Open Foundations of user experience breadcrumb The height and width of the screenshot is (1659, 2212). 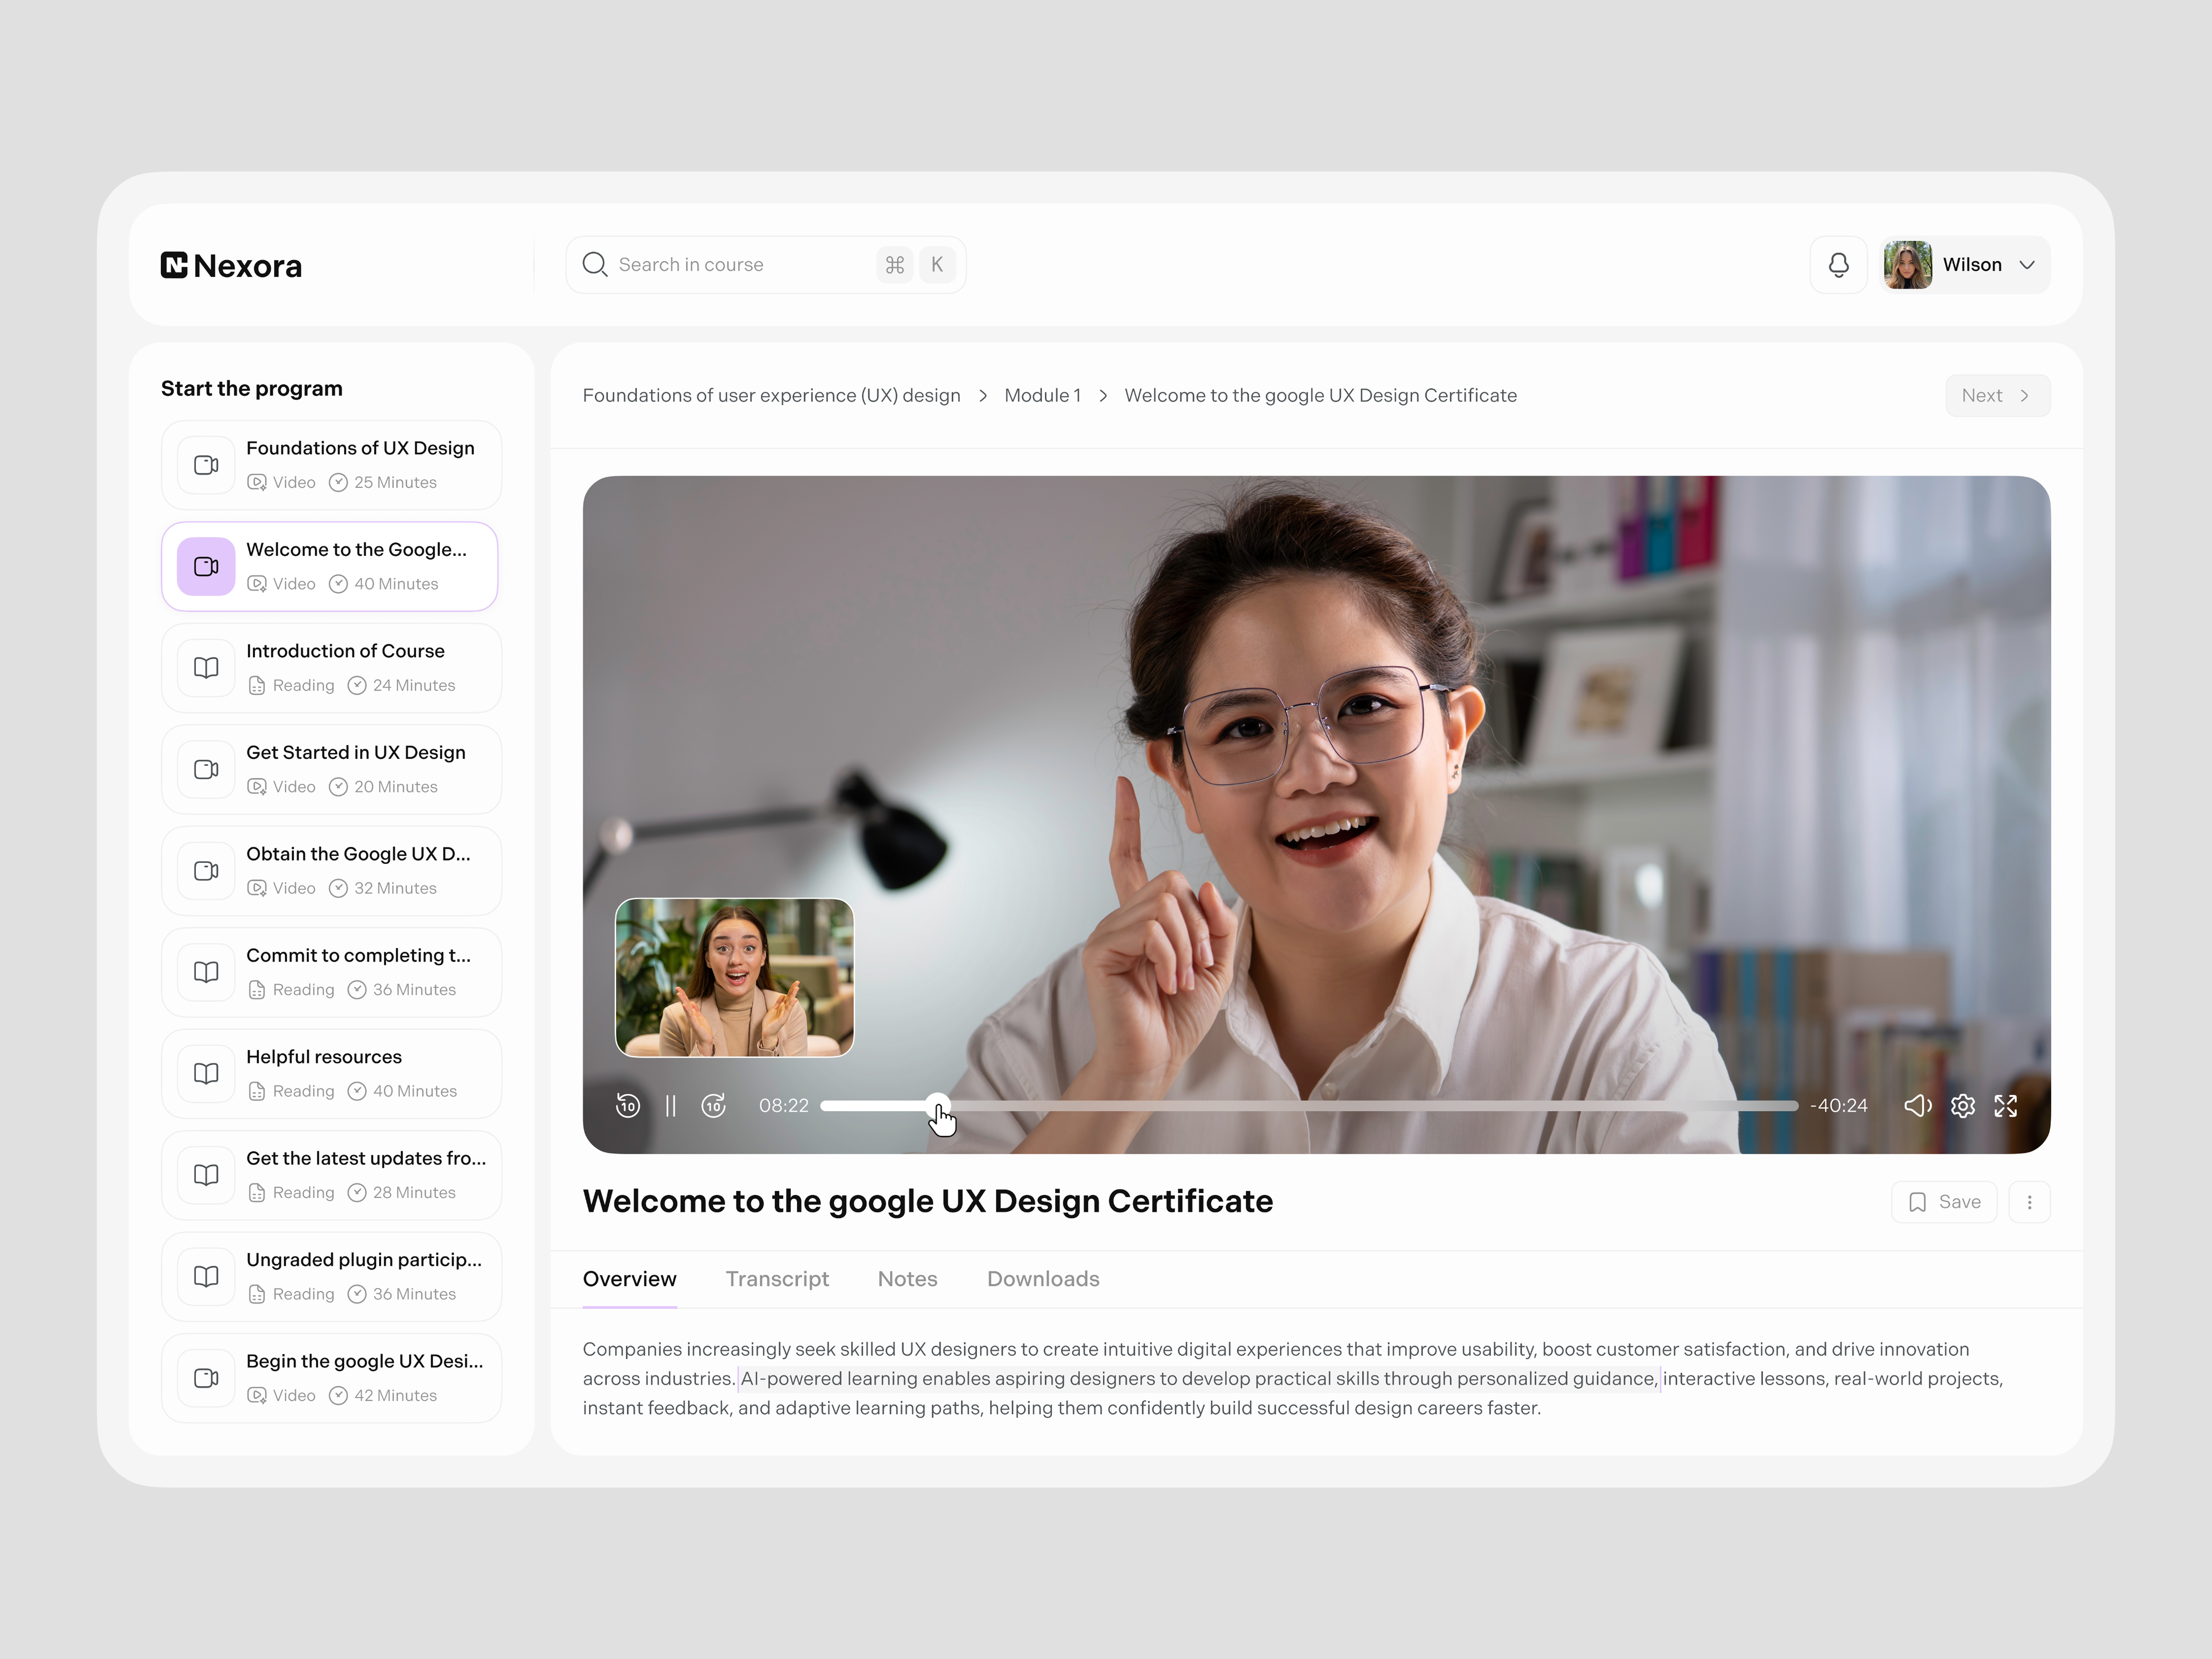pos(771,396)
